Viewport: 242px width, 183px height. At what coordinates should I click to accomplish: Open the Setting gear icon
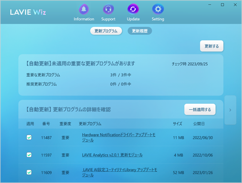(158, 9)
